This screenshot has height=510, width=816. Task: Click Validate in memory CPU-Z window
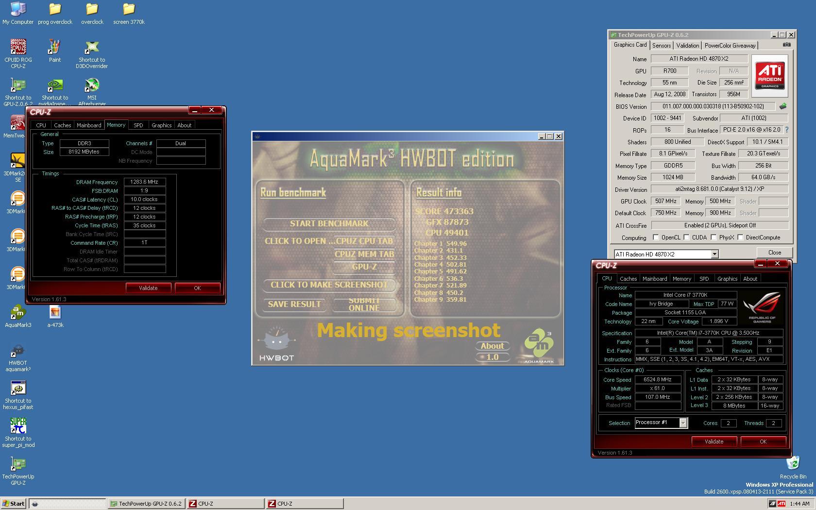coord(148,288)
